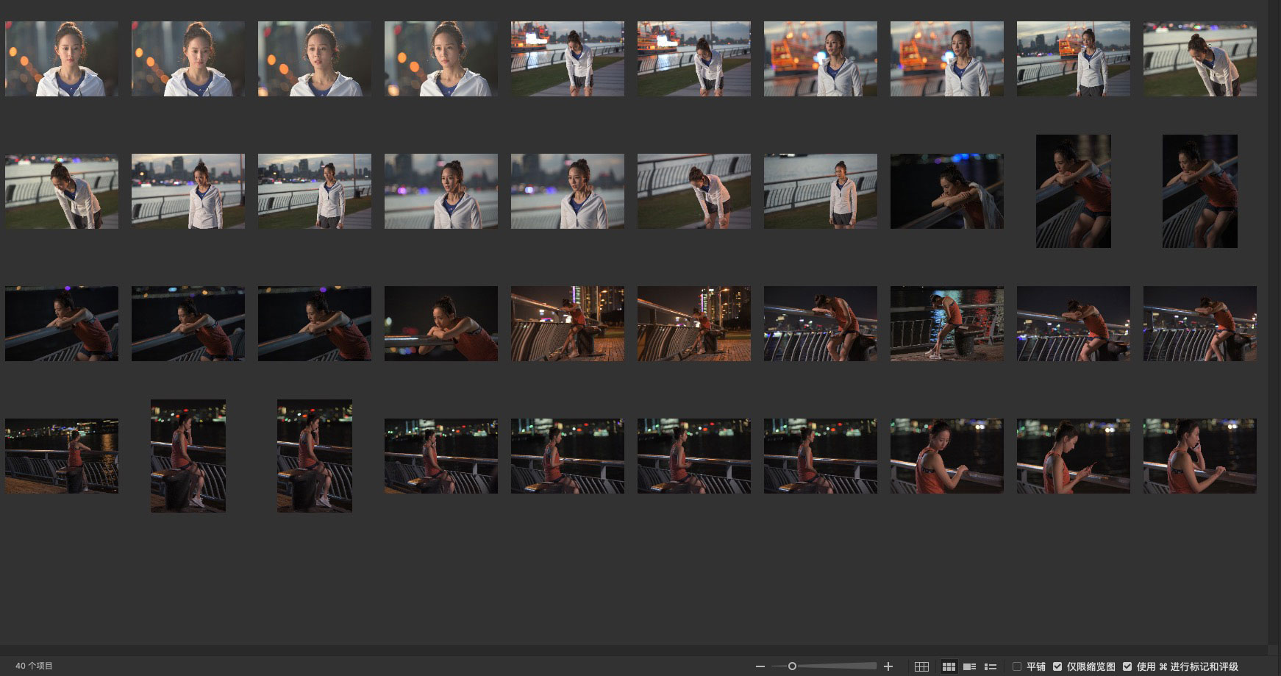Select the first thumbnail in the third row

point(62,324)
